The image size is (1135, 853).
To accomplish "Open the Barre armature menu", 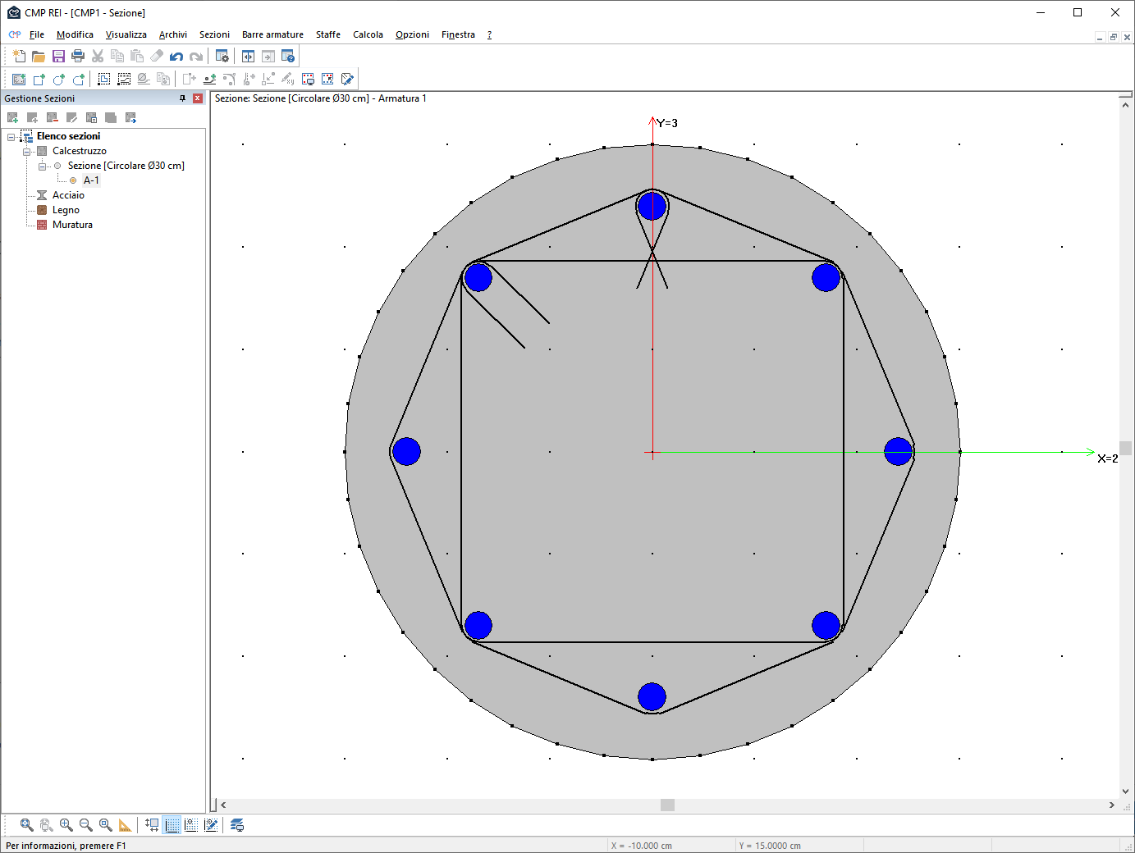I will click(272, 34).
